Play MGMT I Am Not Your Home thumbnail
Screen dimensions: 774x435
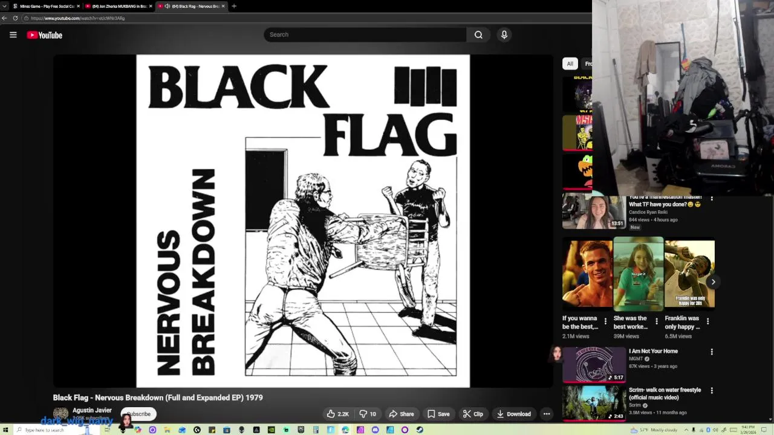594,365
